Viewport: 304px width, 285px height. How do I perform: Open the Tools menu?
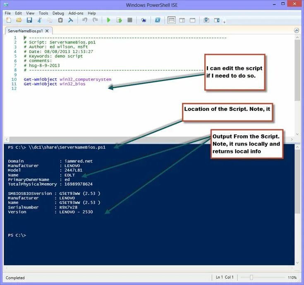pos(43,13)
